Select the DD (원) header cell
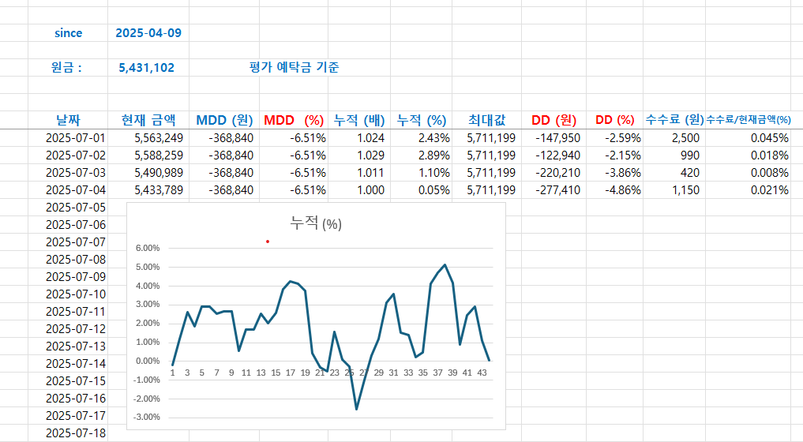 pos(553,120)
